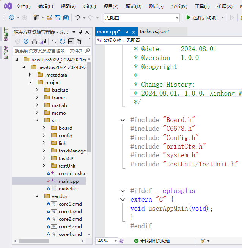
Task: Open the Git(G) menu
Action: click(x=90, y=6)
